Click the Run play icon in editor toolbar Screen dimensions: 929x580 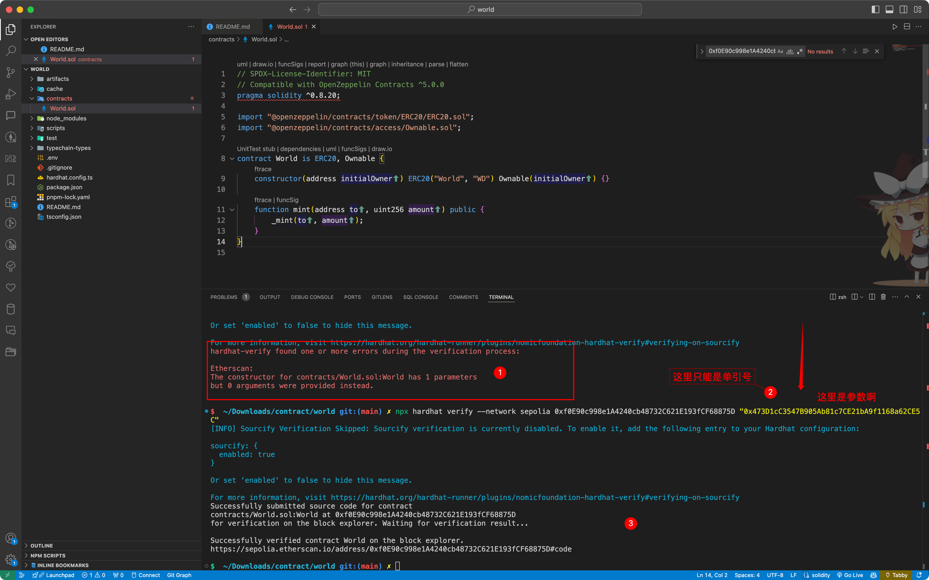(895, 26)
